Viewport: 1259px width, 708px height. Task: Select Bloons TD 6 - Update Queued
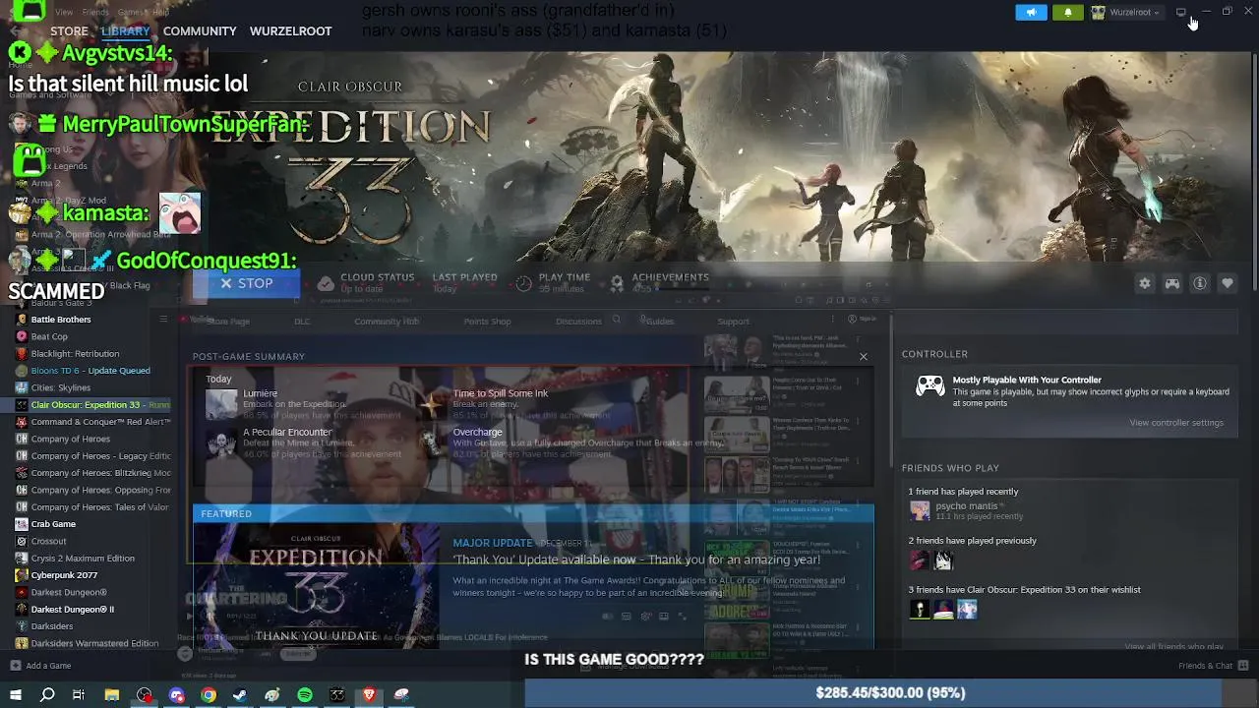[92, 371]
